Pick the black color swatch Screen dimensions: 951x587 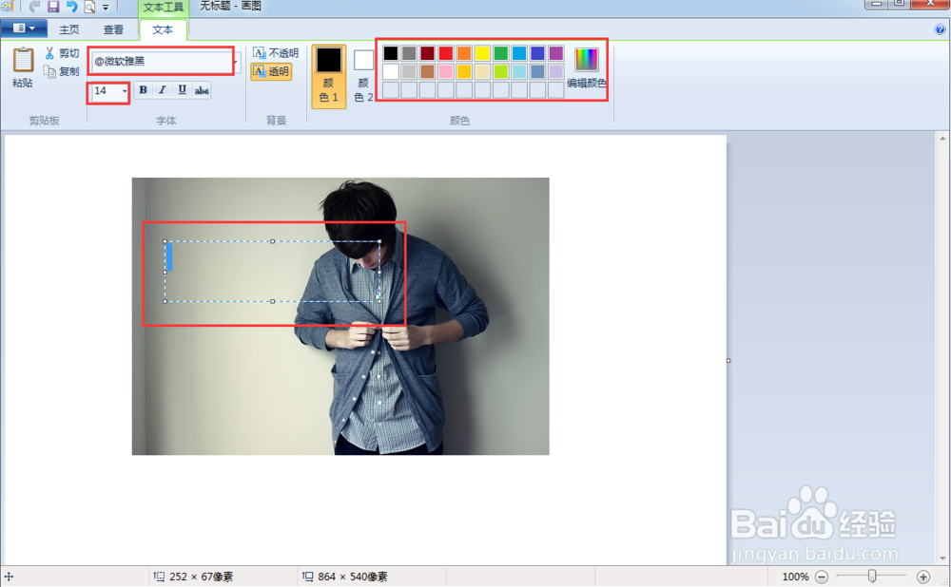point(391,53)
